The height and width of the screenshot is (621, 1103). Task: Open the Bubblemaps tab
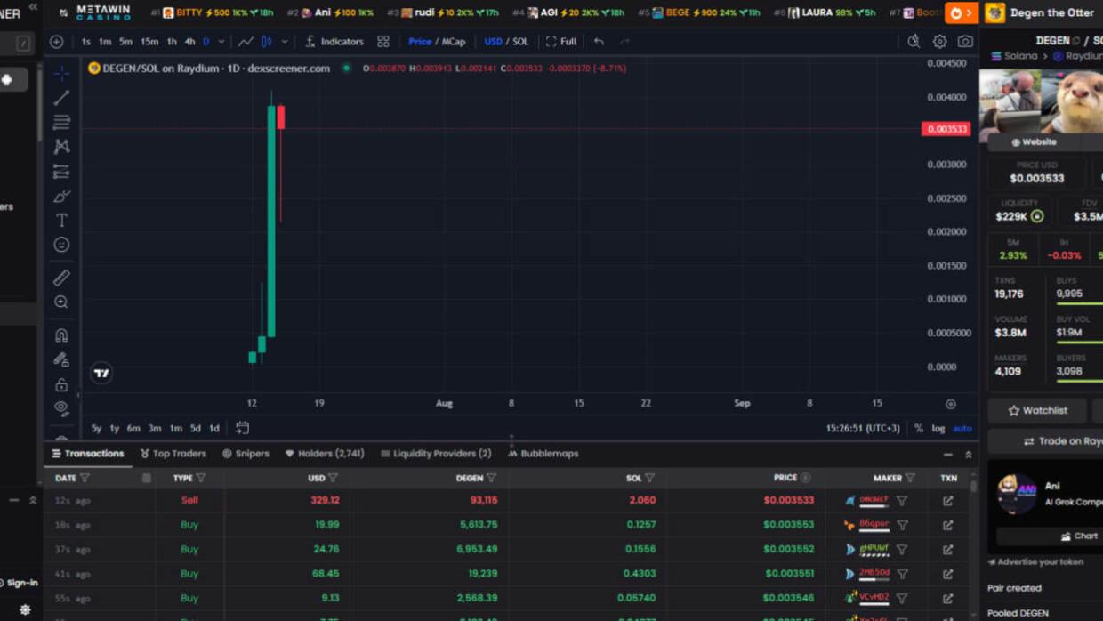point(543,454)
